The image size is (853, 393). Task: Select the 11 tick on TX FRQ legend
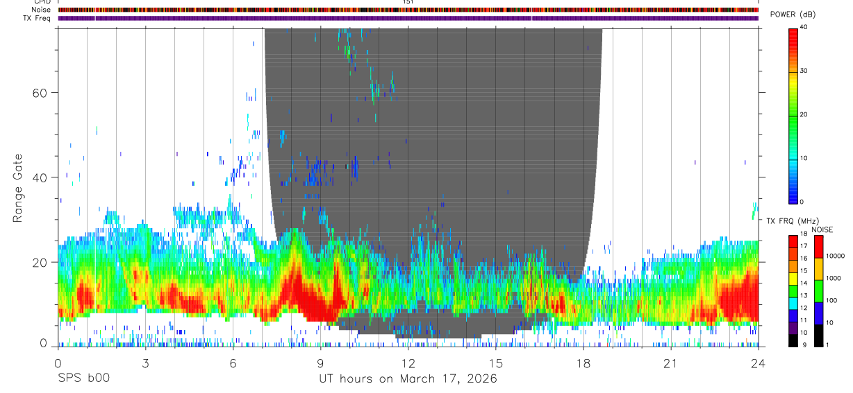[x=803, y=320]
